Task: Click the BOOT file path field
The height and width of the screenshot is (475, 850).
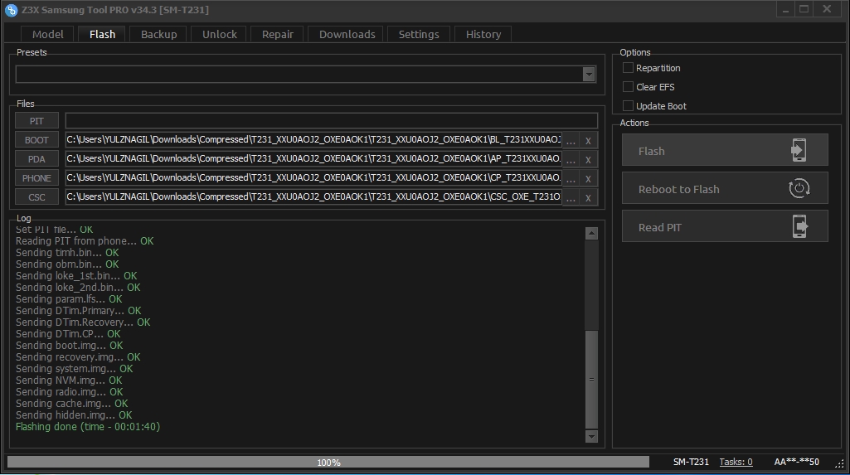Action: click(313, 140)
